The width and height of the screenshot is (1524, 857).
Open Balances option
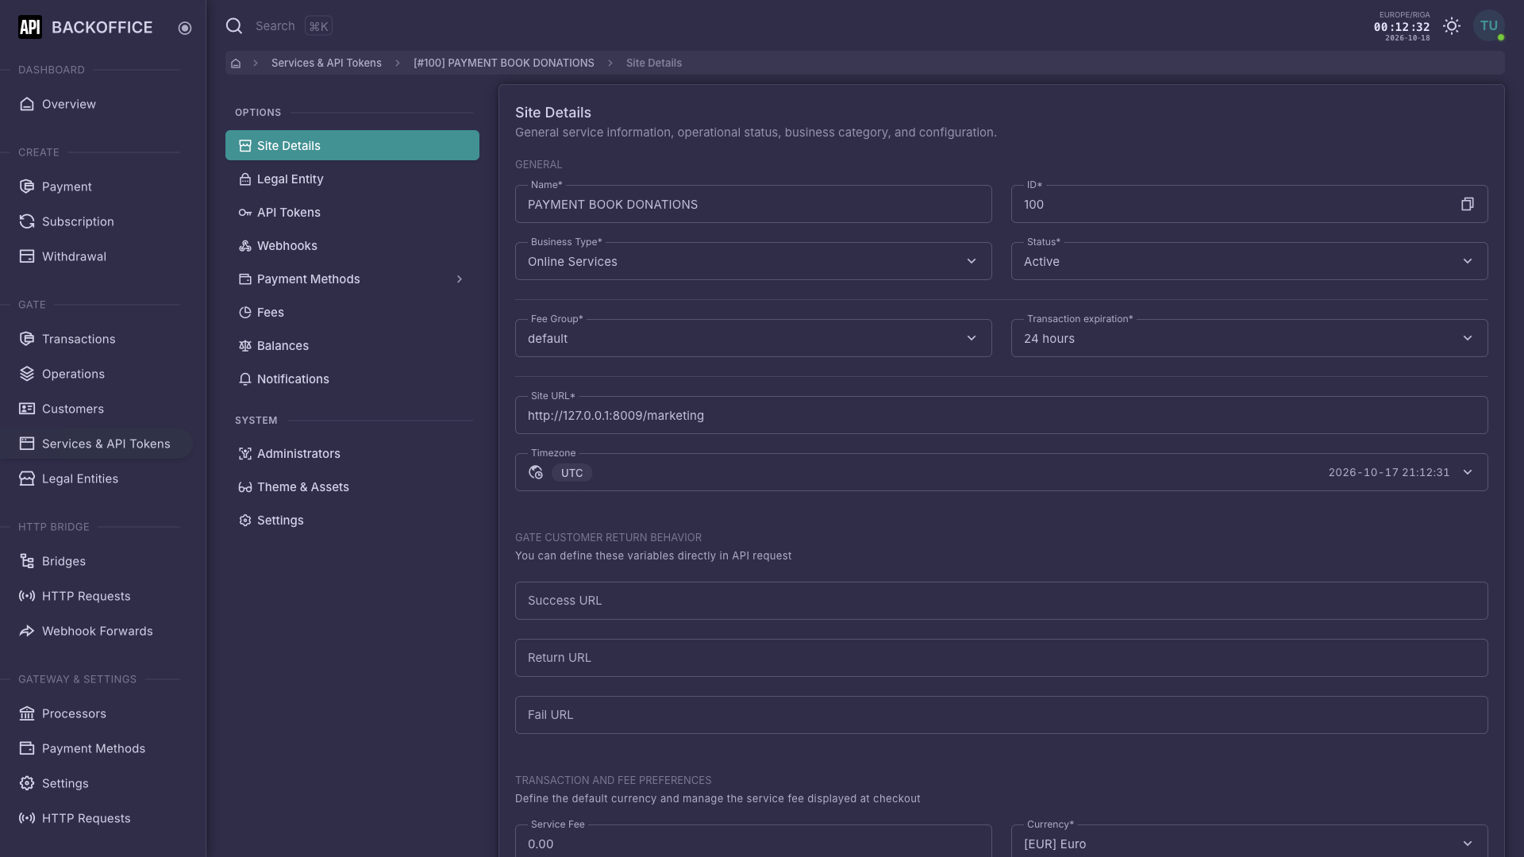[x=352, y=346]
